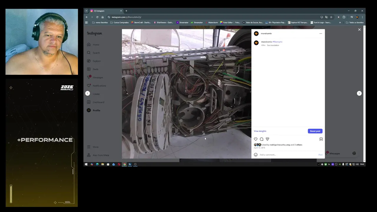The width and height of the screenshot is (377, 212).
Task: Click browser home button
Action: (102, 17)
